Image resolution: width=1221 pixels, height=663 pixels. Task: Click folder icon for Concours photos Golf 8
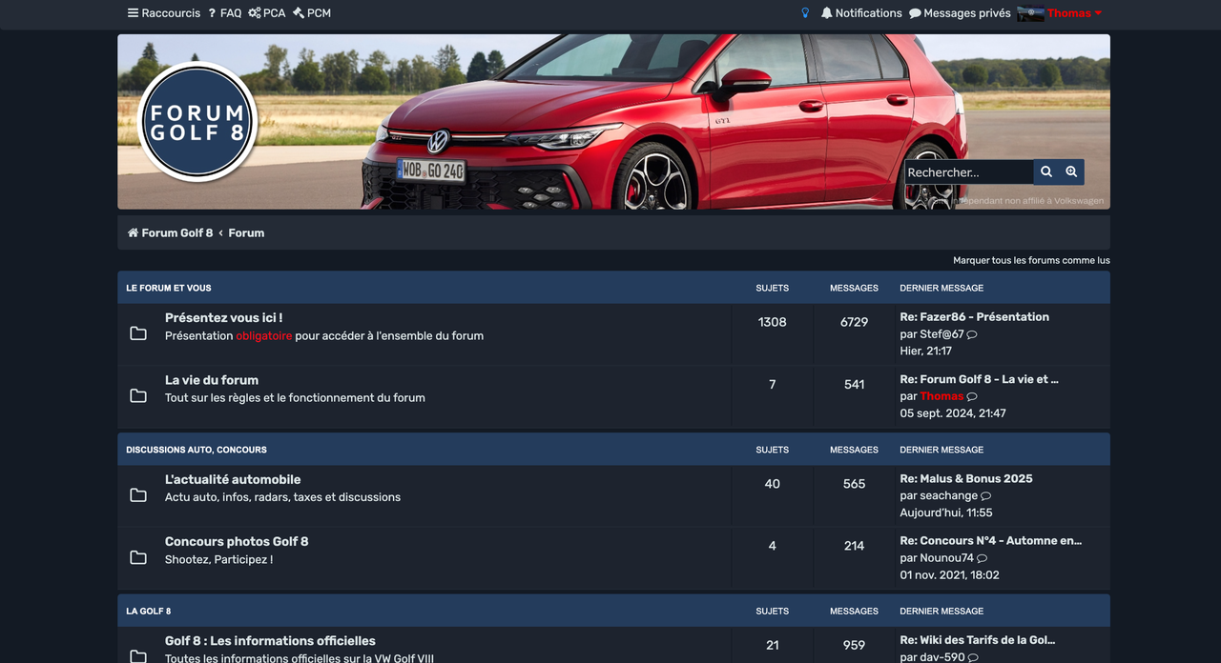138,557
